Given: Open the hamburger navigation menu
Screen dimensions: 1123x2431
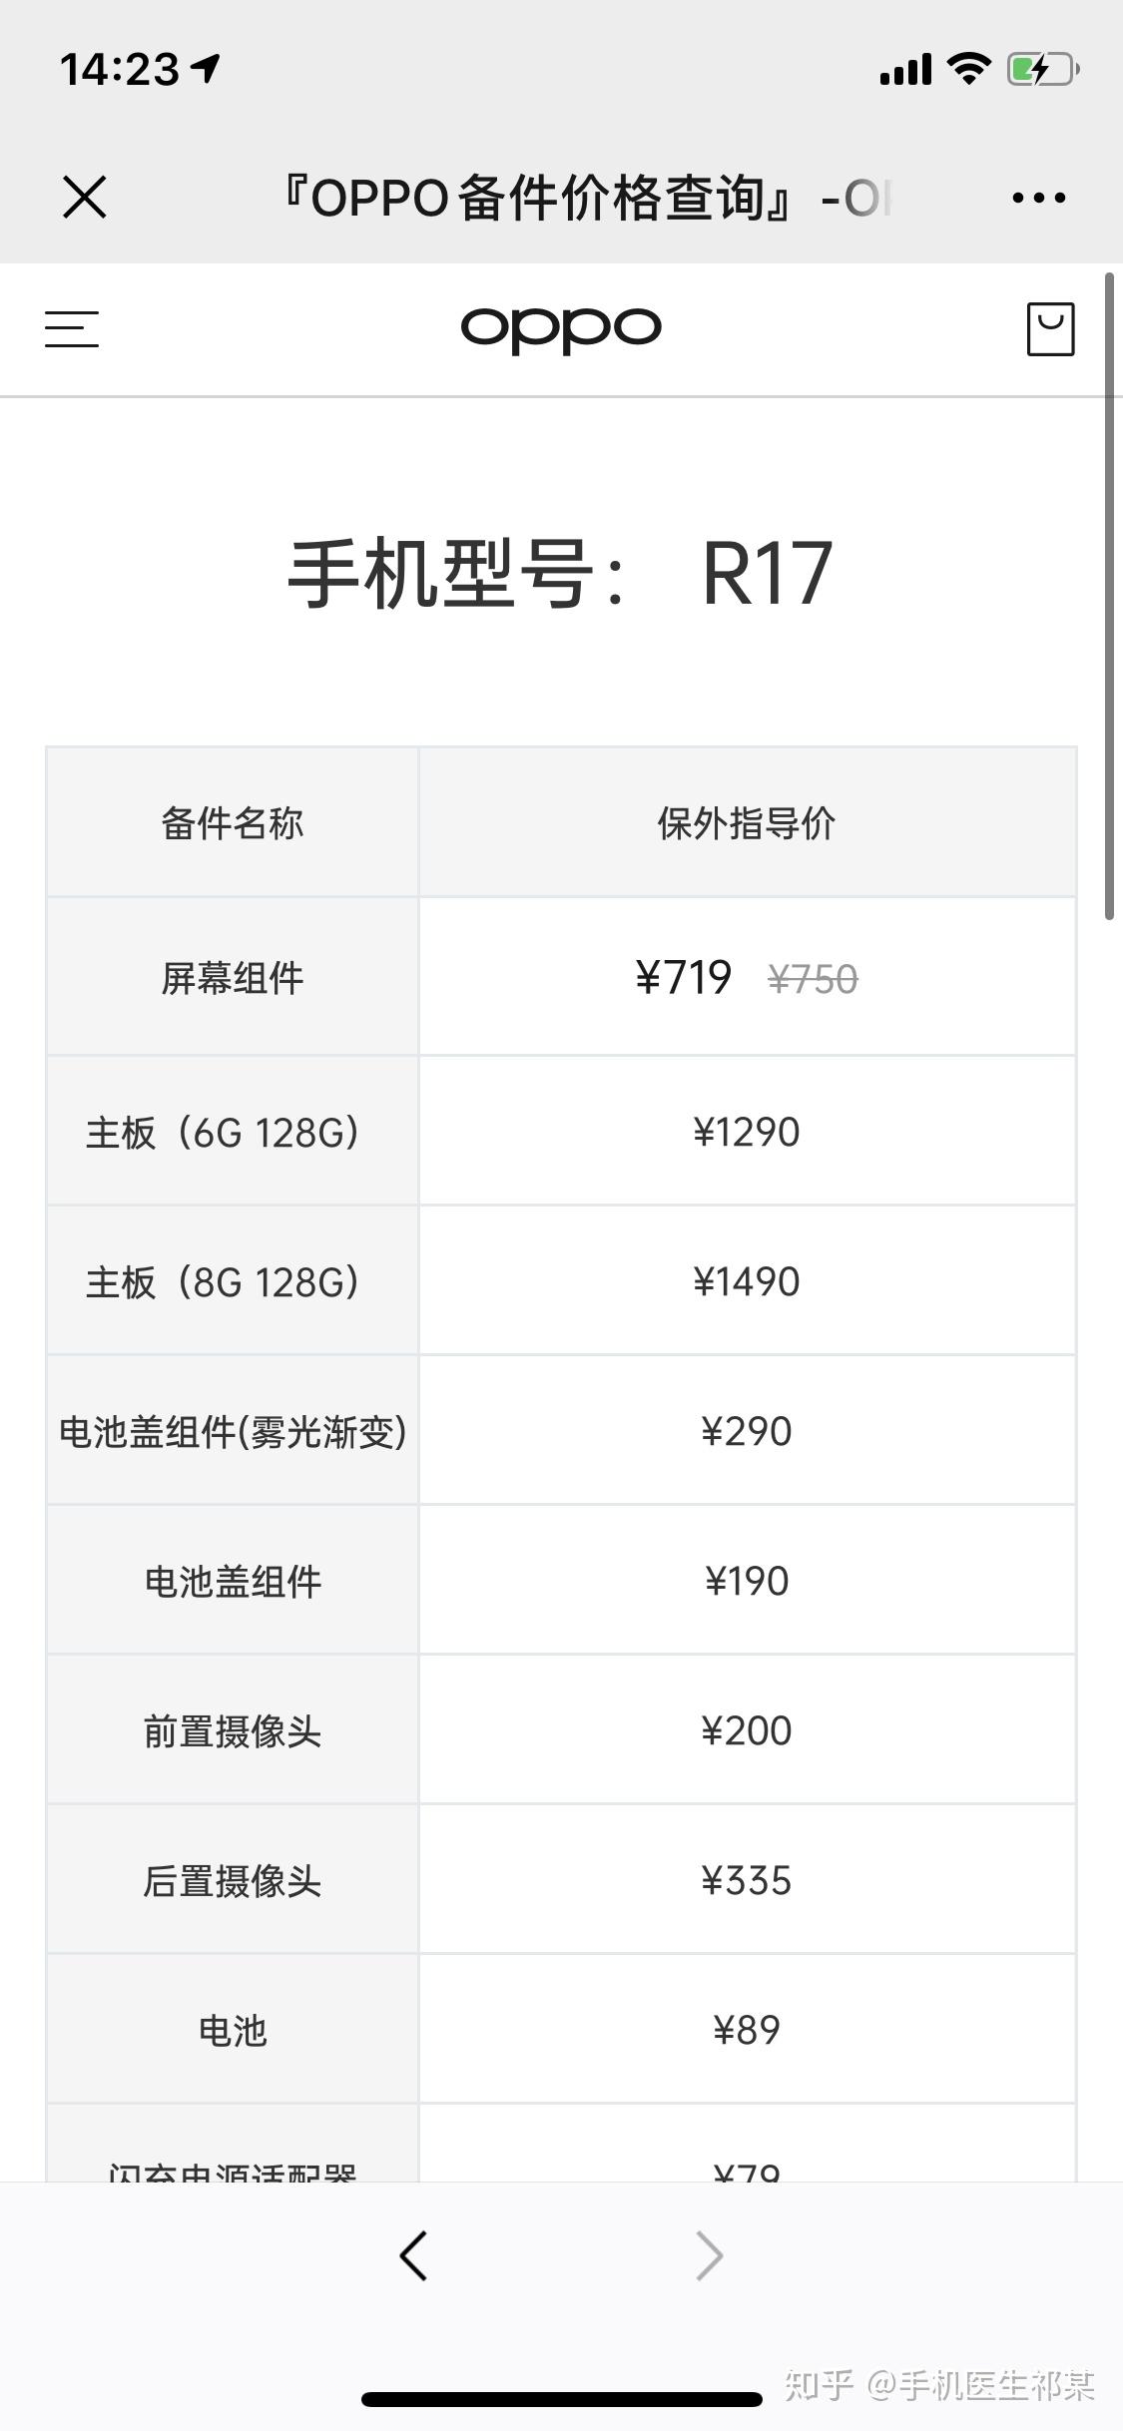Looking at the screenshot, I should pyautogui.click(x=72, y=329).
